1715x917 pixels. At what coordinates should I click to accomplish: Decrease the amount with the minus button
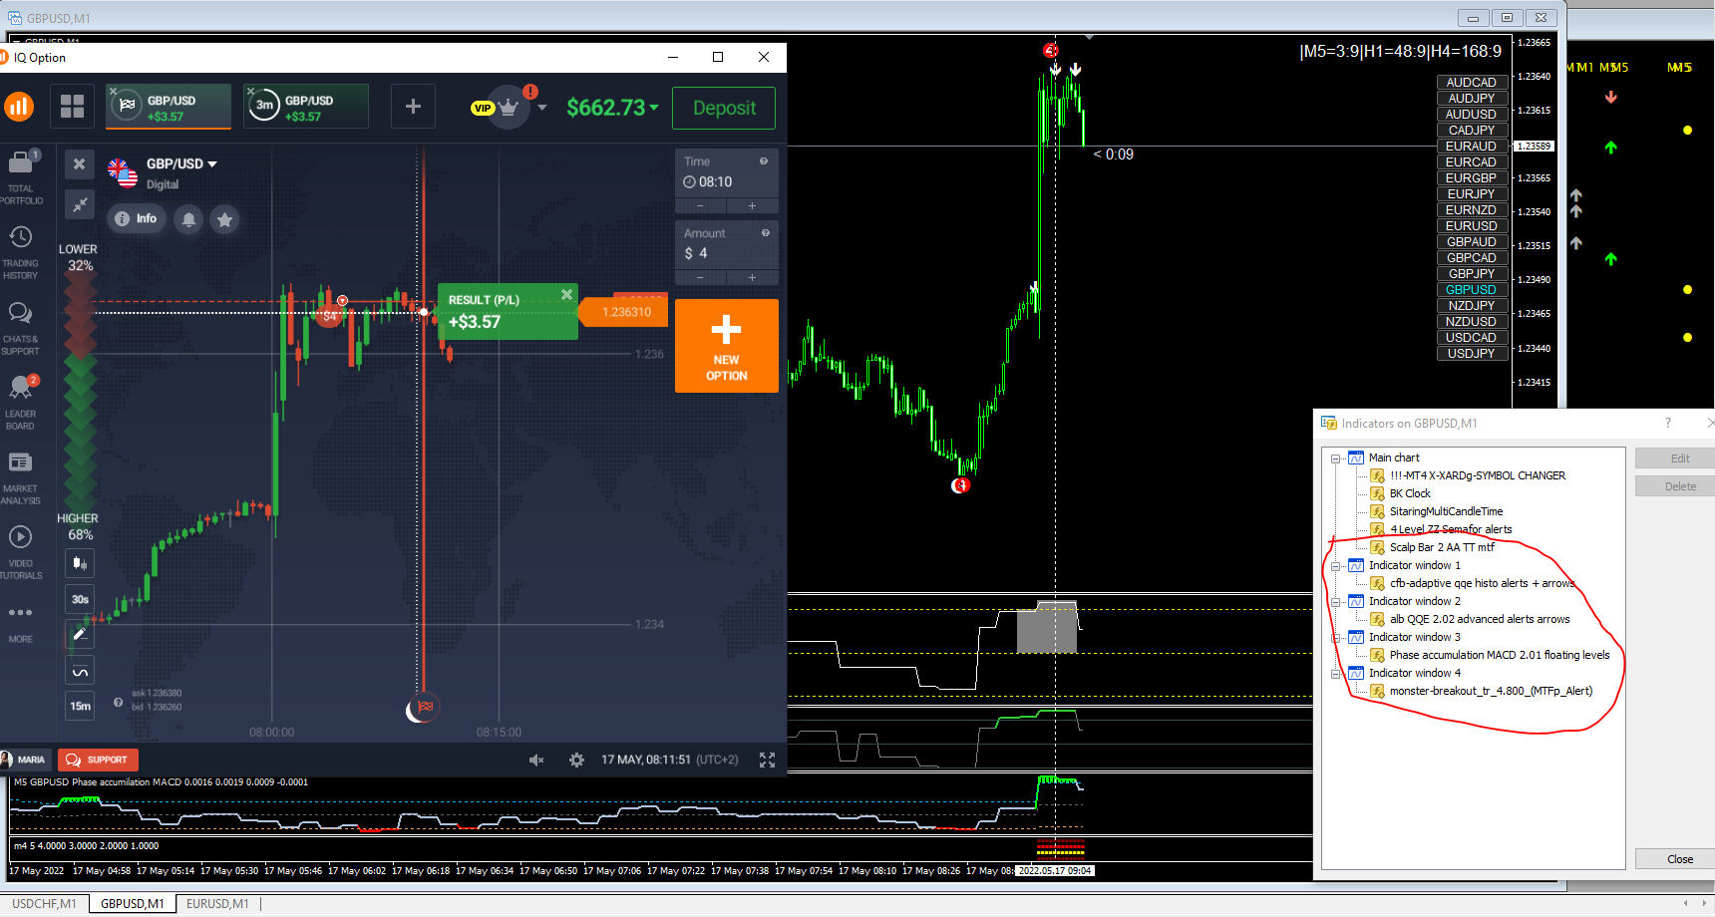pyautogui.click(x=700, y=278)
